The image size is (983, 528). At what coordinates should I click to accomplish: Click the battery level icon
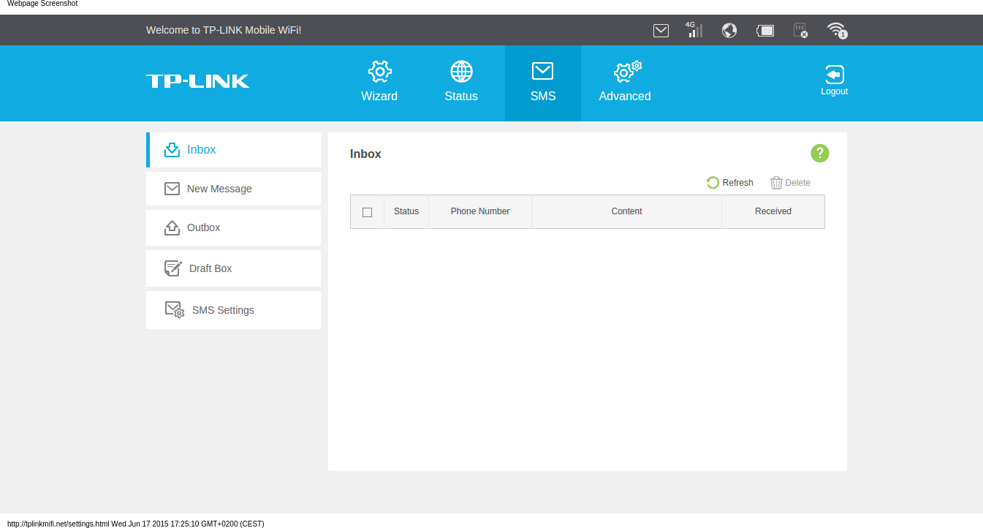pyautogui.click(x=765, y=31)
